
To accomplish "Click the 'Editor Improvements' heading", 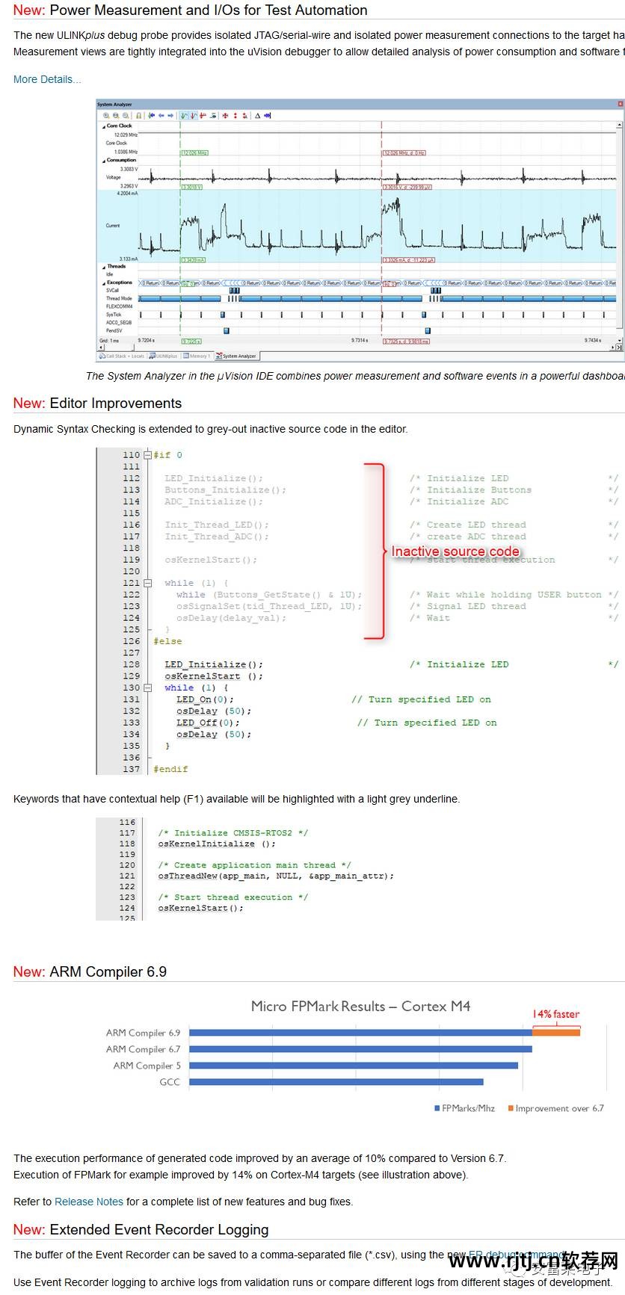I will pos(116,404).
